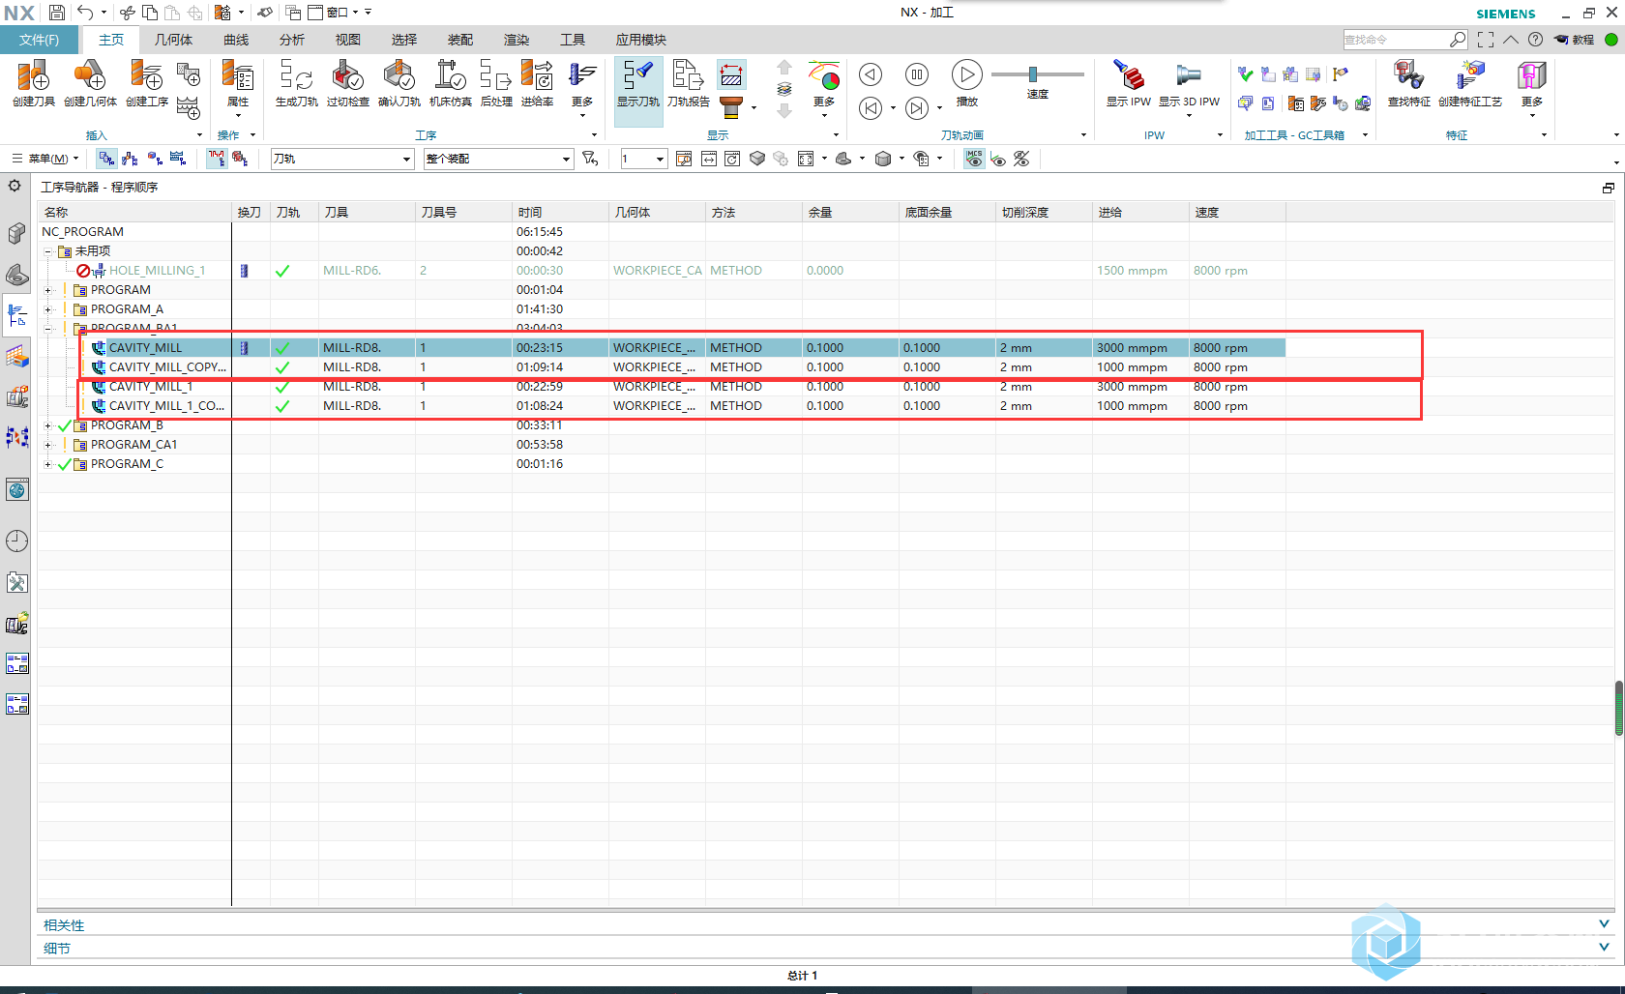Switch to Machining Method View icon
This screenshot has height=994, width=1625.
(178, 159)
